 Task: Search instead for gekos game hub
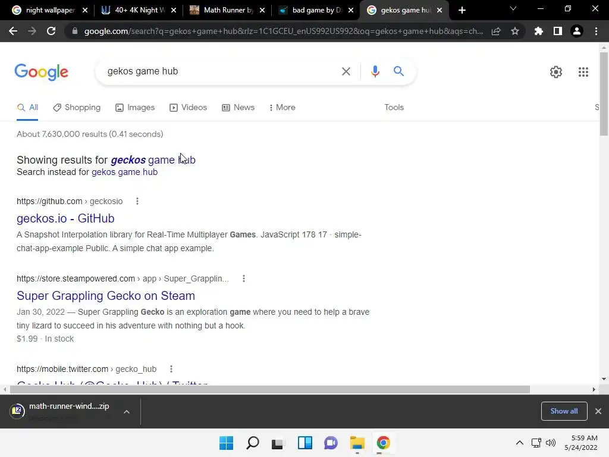coord(125,172)
